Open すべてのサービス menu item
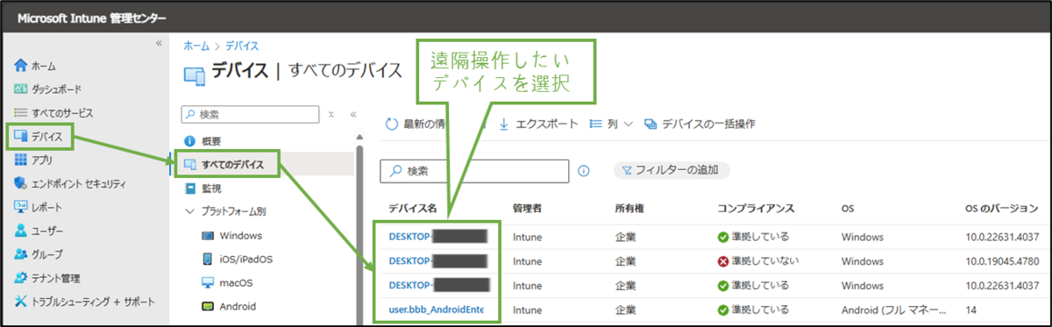 pos(62,113)
